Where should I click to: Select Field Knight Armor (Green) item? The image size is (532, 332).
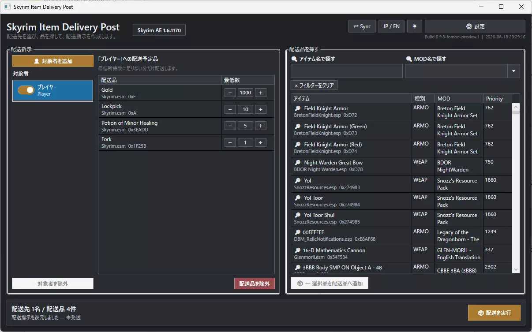351,130
